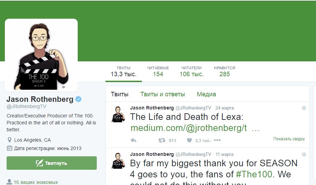The width and height of the screenshot is (316, 185).
Task: Click the verified badge next to Jason Rothenberg
Action: pos(78,99)
